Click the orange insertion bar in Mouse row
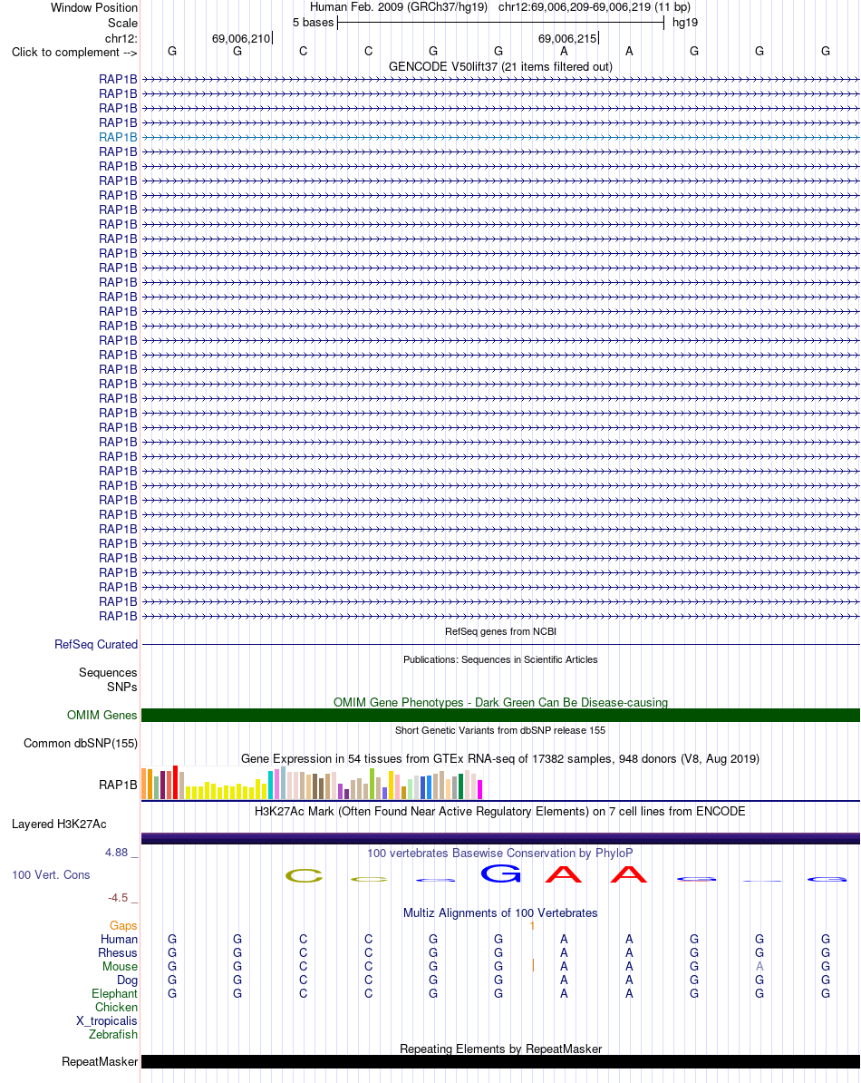 tap(533, 966)
